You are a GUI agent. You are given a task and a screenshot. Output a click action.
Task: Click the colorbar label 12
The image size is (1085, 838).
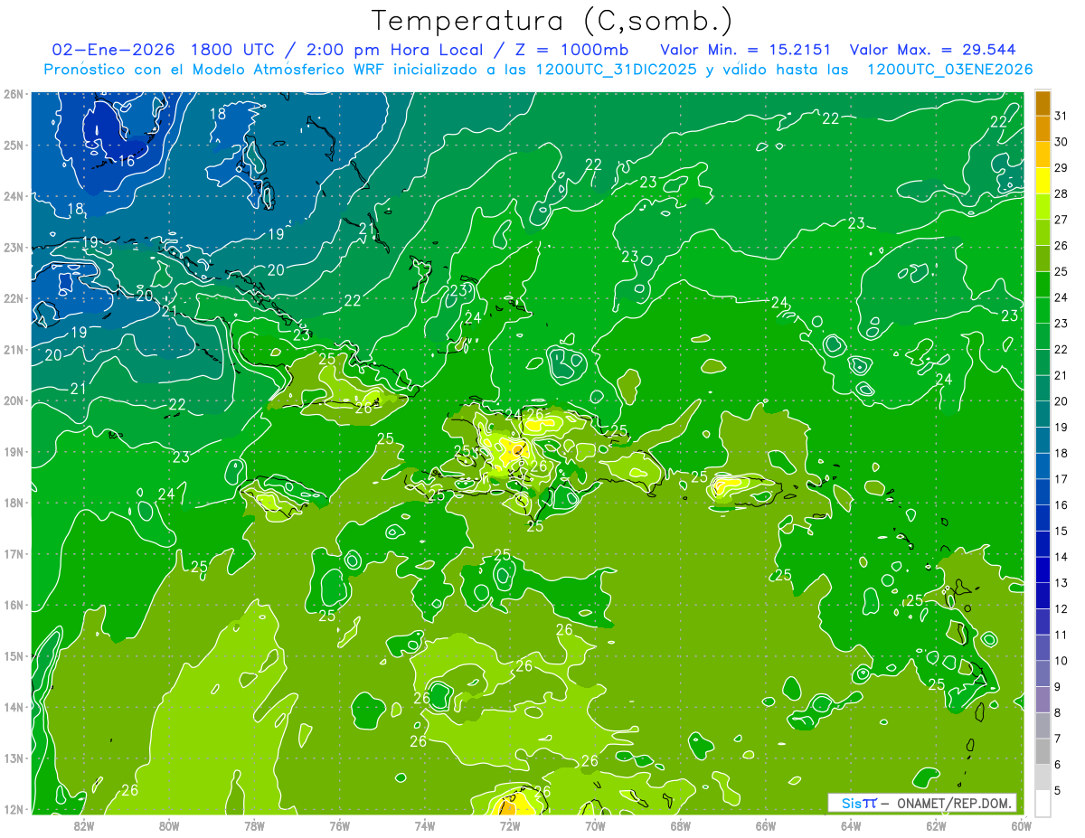click(x=1061, y=609)
